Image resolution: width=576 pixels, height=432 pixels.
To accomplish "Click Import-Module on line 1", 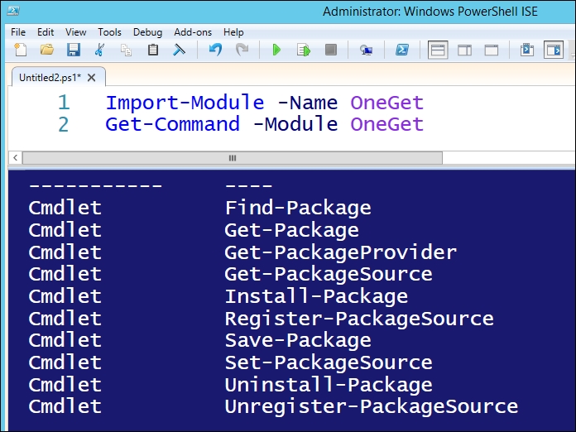I will point(185,103).
